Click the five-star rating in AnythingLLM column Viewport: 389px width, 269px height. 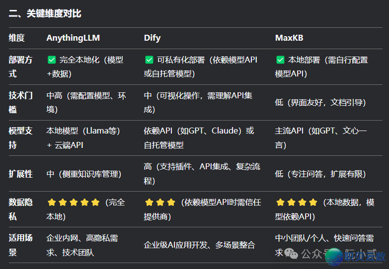[74, 202]
